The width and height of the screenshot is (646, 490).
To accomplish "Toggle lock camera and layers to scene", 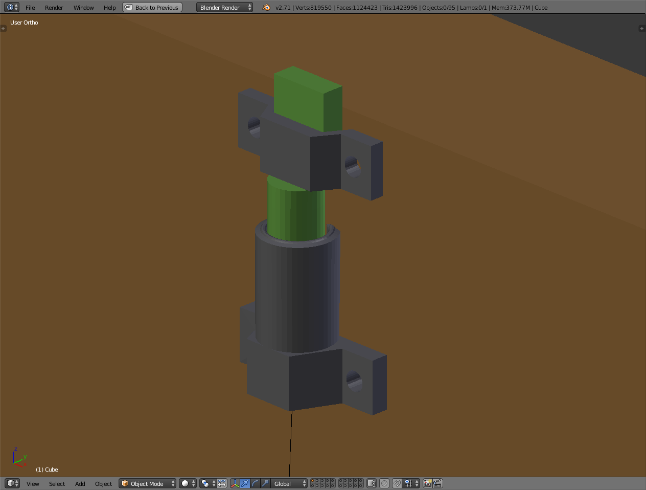I will click(x=372, y=483).
